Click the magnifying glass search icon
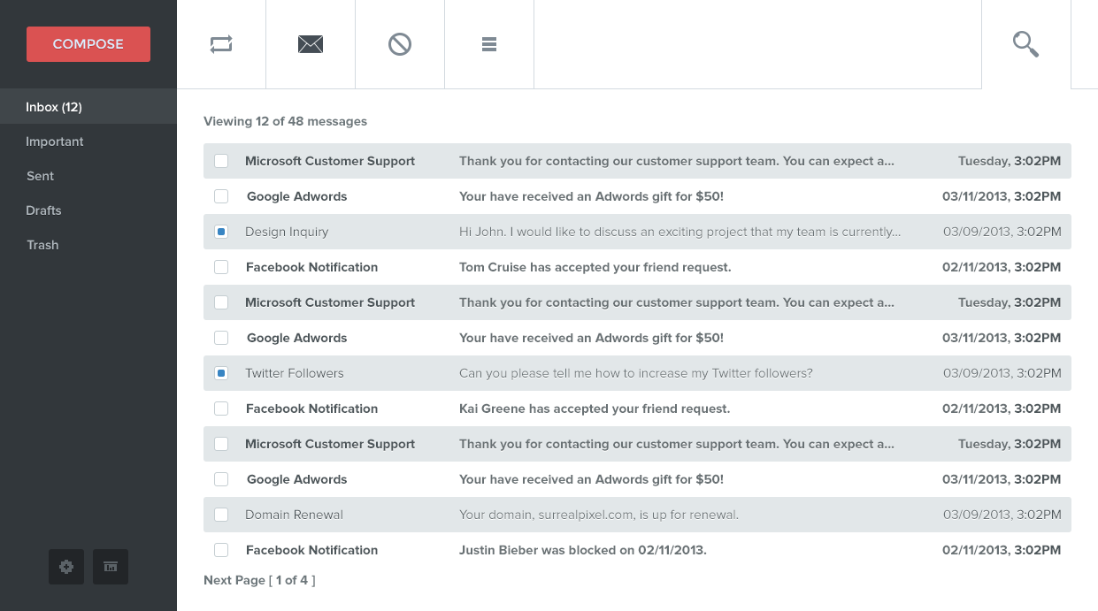Image resolution: width=1098 pixels, height=611 pixels. coord(1025,44)
